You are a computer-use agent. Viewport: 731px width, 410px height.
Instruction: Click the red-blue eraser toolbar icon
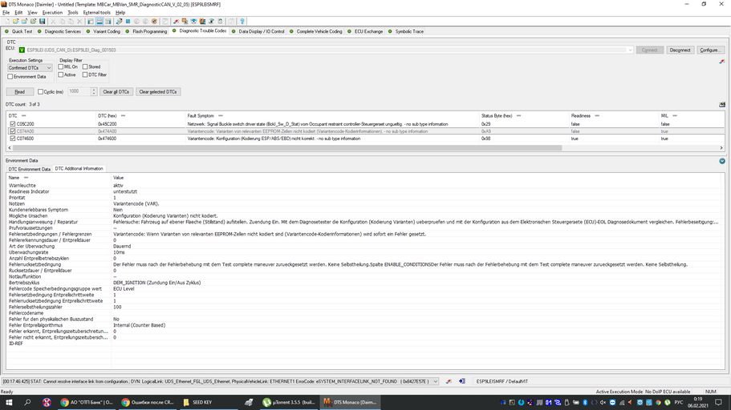point(176,22)
